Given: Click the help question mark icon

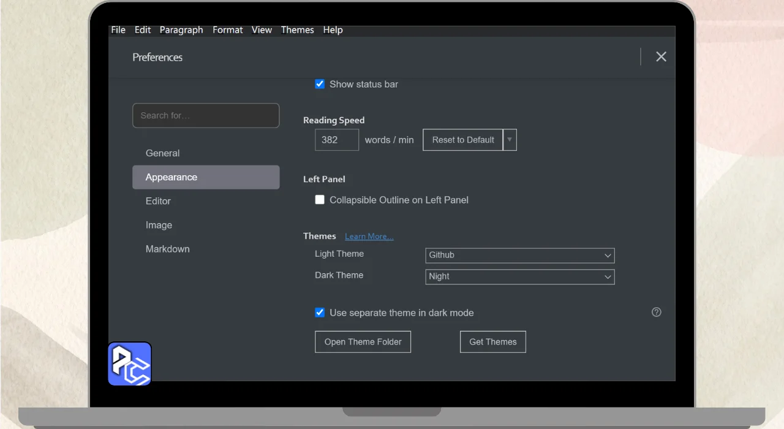Looking at the screenshot, I should tap(656, 312).
